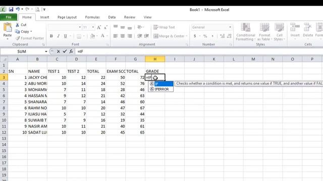
Task: Change text orientation icon
Action: click(x=140, y=27)
